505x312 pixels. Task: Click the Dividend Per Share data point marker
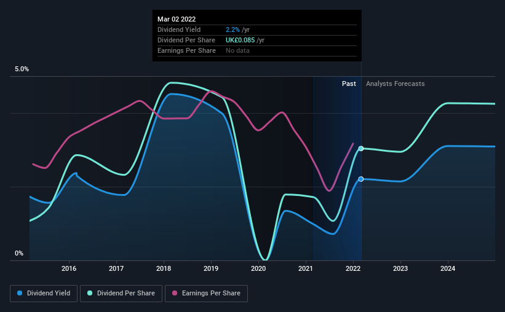coord(361,148)
